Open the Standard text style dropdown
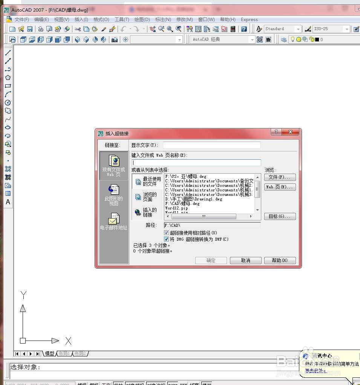This screenshot has width=360, height=385. pos(298,29)
